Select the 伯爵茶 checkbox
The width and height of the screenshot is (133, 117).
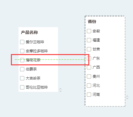[22, 69]
